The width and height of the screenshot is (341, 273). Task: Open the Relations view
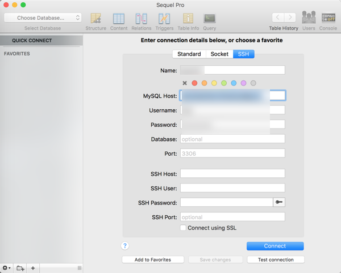pyautogui.click(x=142, y=22)
